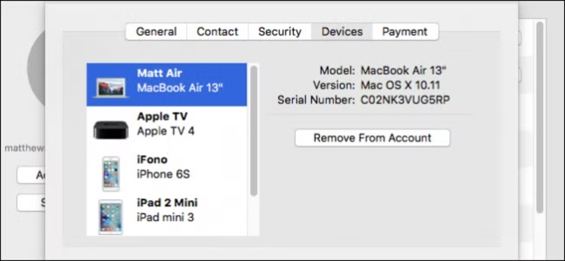This screenshot has height=261, width=565.
Task: Select the Matt Air device name
Action: click(160, 73)
